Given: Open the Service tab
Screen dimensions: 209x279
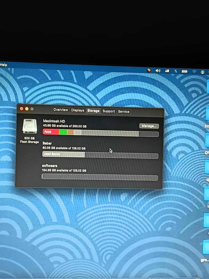Looking at the screenshot, I should coord(124,111).
